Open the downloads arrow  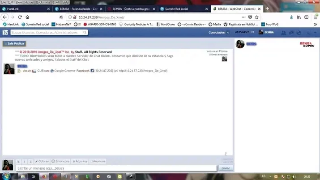(291, 17)
